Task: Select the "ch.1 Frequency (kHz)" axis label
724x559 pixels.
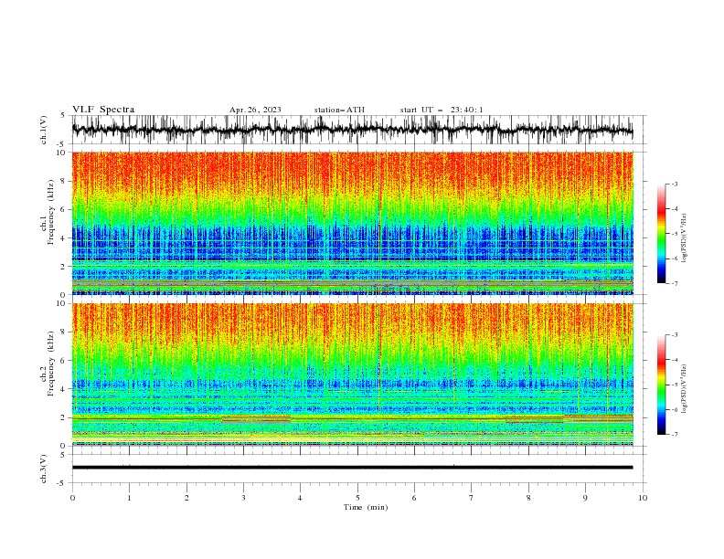Action: pyautogui.click(x=48, y=212)
